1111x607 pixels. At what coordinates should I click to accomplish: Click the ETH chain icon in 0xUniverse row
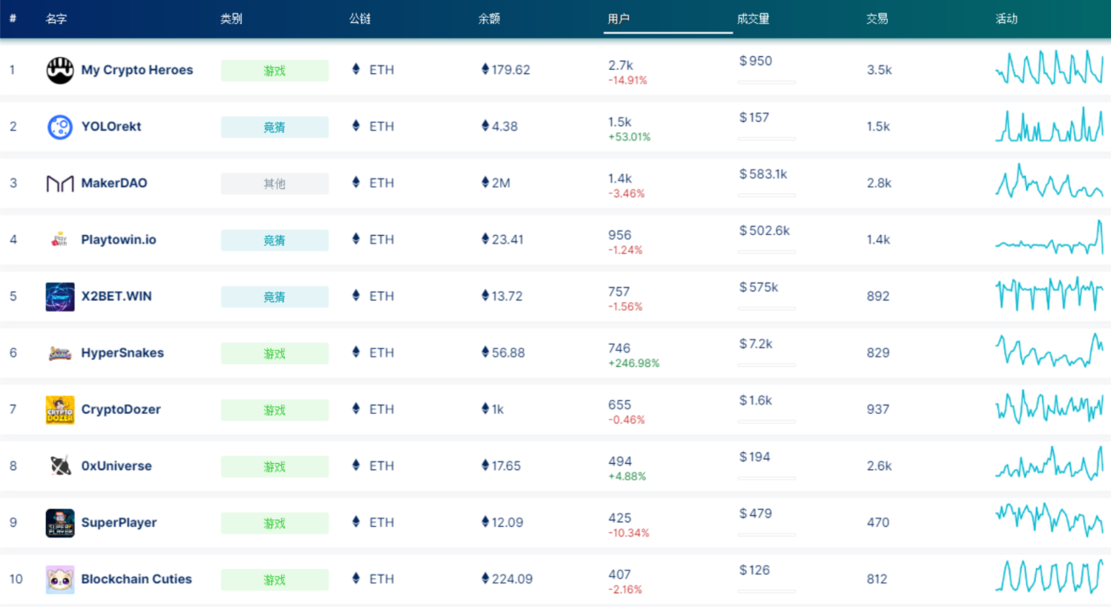click(x=356, y=466)
